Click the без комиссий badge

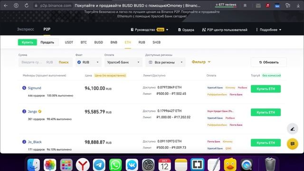click(x=271, y=76)
